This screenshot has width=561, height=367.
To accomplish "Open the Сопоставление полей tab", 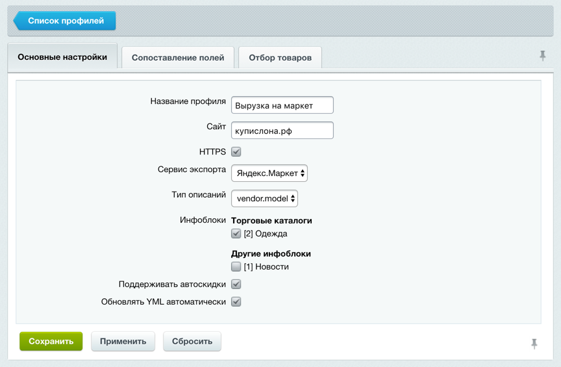I will click(x=178, y=58).
